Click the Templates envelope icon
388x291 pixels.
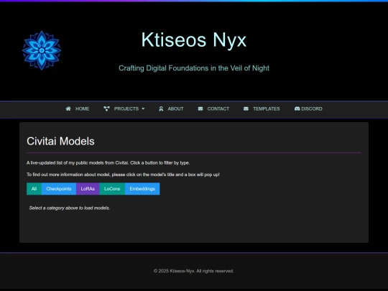246,108
